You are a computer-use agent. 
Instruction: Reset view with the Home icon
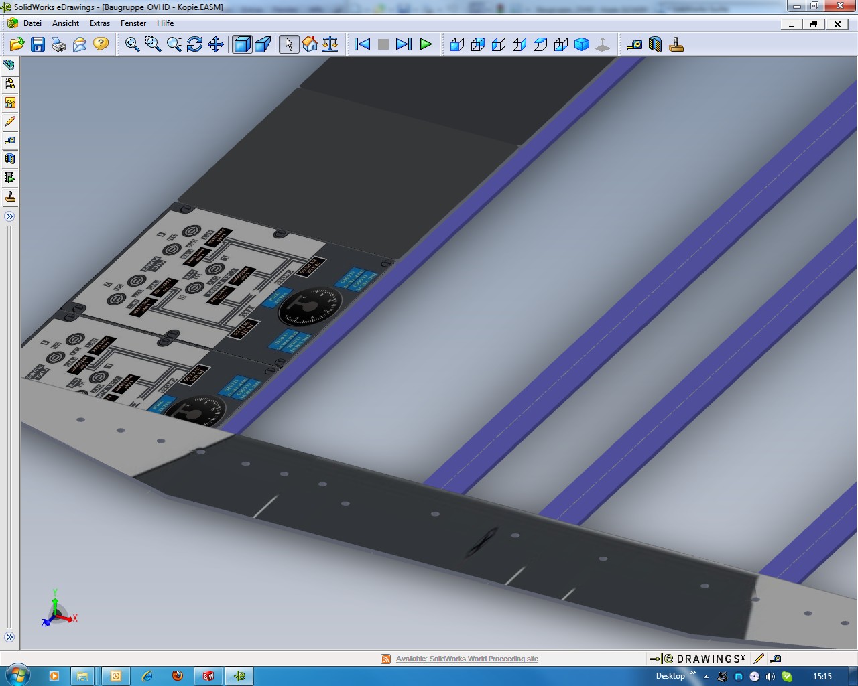coord(310,44)
